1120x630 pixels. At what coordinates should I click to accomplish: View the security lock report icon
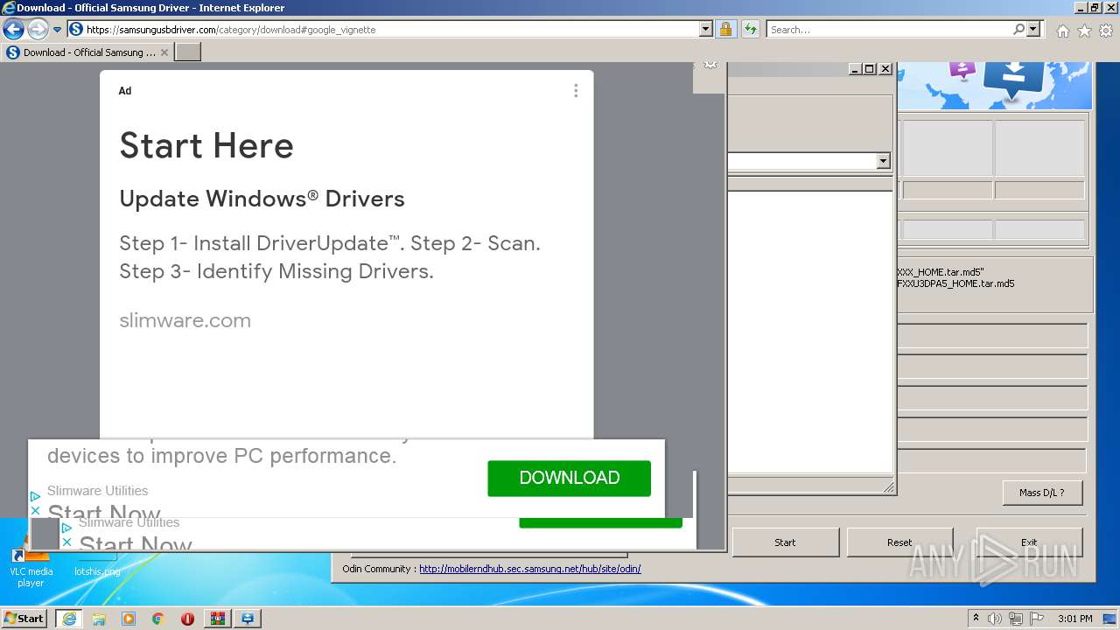(725, 29)
